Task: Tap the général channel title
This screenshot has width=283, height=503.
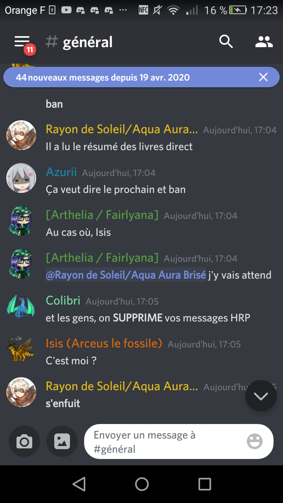Action: [x=88, y=42]
